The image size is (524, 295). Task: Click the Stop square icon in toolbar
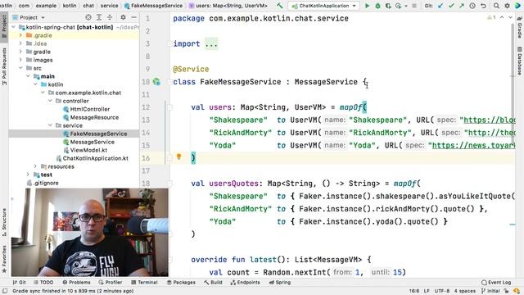[414, 6]
